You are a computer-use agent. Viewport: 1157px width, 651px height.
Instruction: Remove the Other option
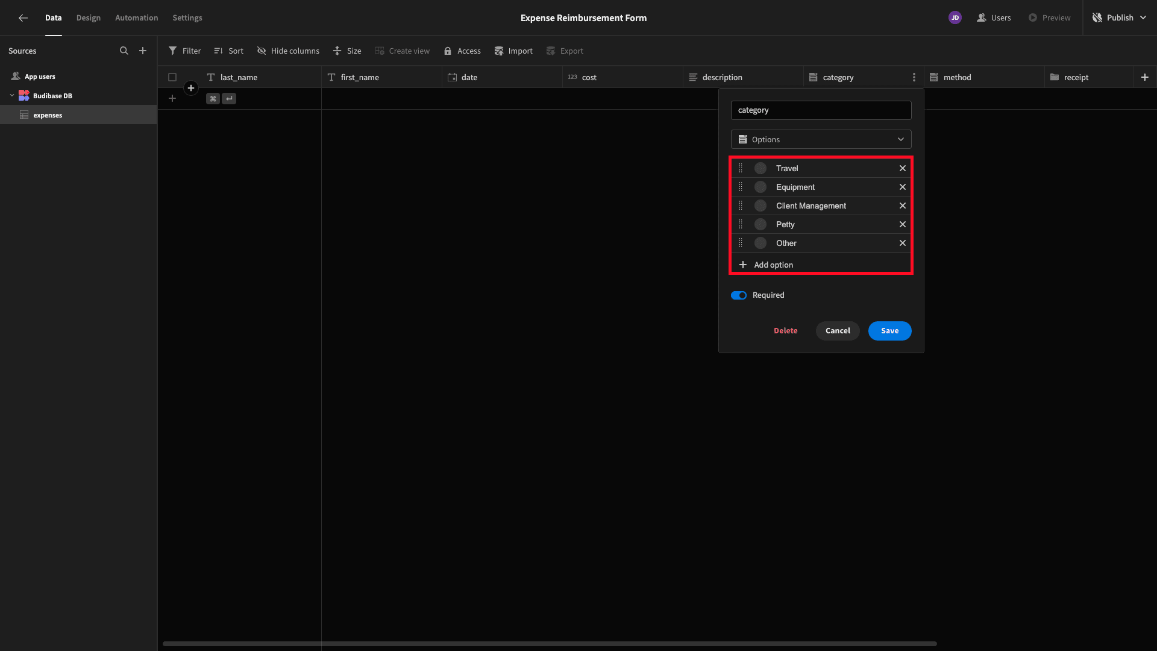pos(903,243)
